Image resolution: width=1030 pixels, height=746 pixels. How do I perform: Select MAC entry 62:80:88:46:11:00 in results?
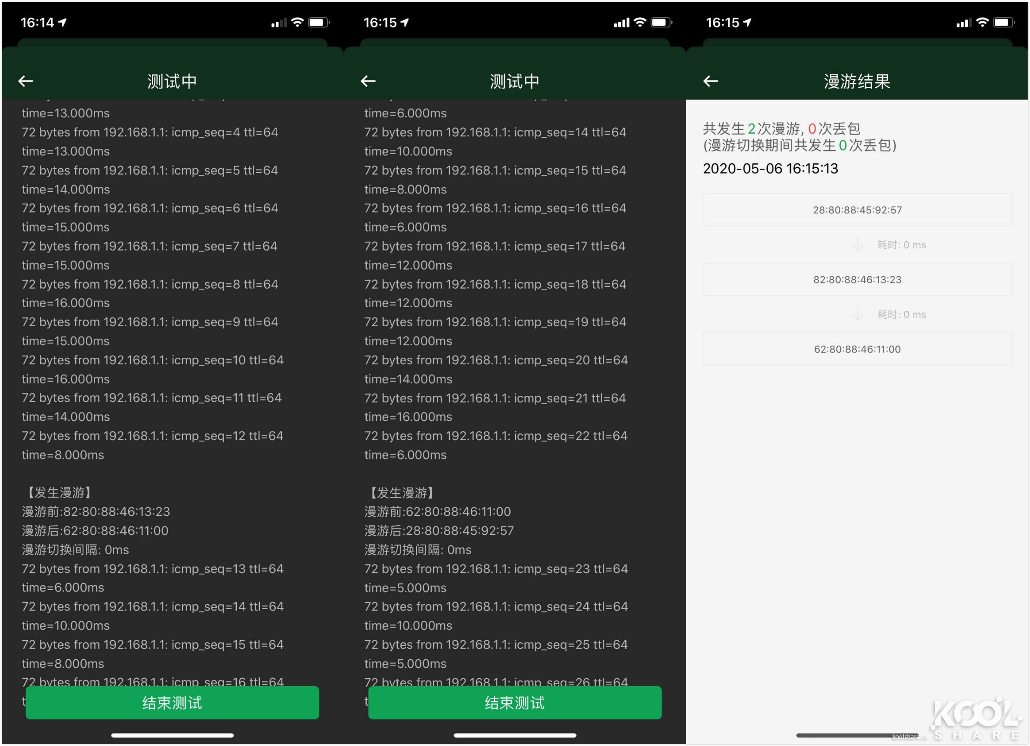click(x=857, y=349)
